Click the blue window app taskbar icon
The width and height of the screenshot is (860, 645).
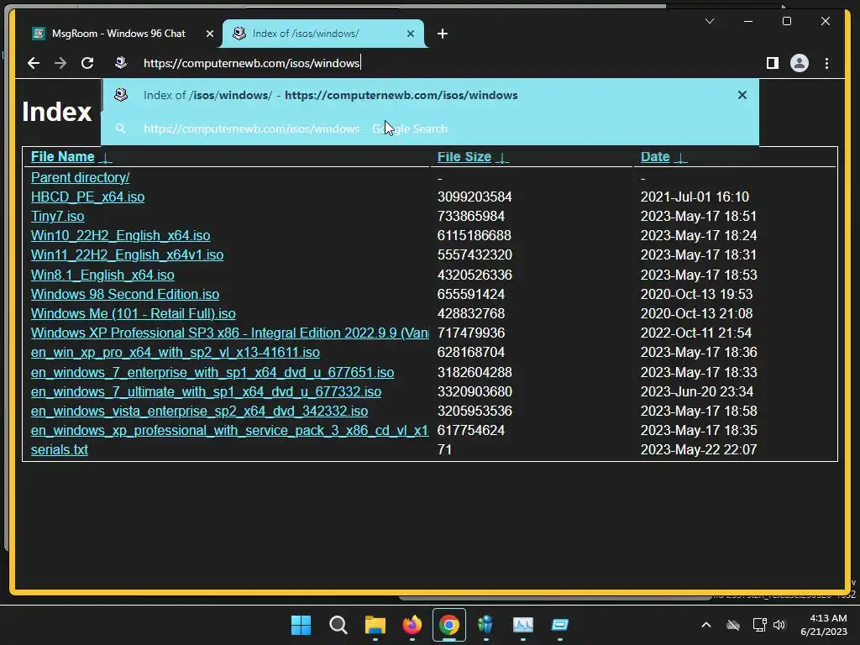click(x=560, y=625)
